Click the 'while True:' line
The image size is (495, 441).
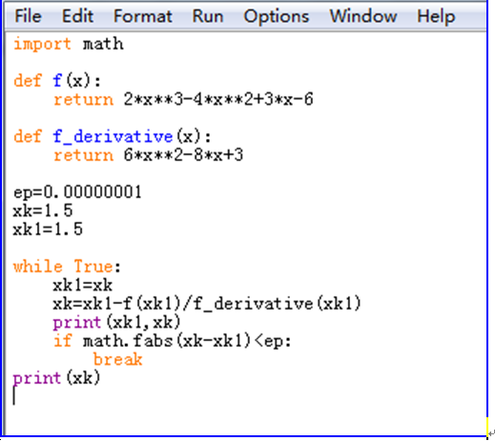(x=67, y=267)
